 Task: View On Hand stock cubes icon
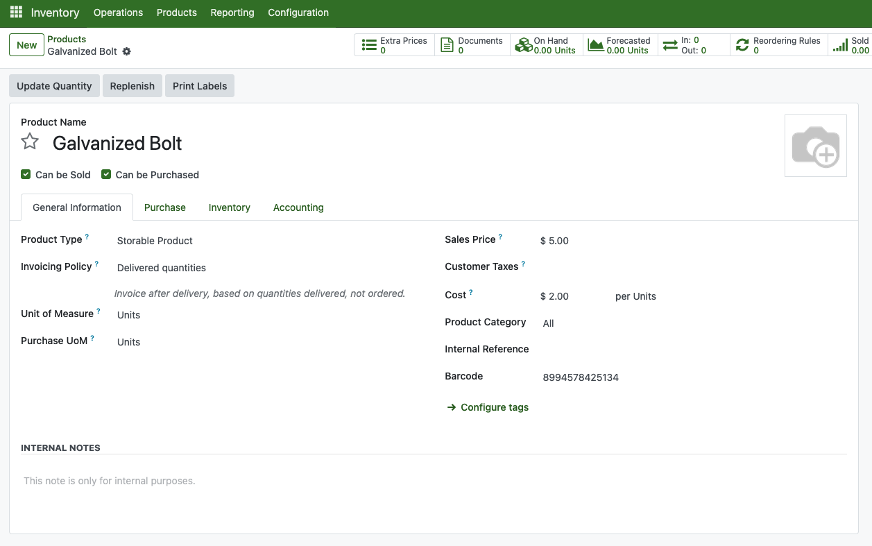[x=522, y=45]
